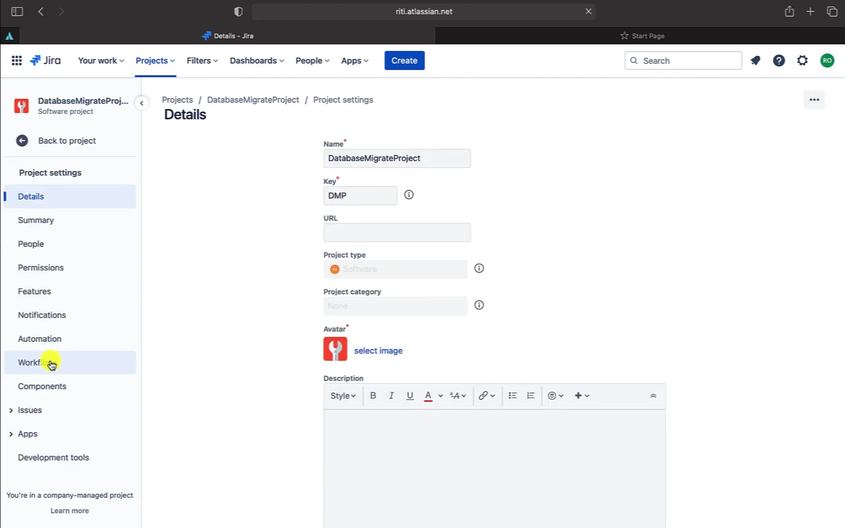This screenshot has height=528, width=845.
Task: Show browser tab overview
Action: pyautogui.click(x=832, y=11)
